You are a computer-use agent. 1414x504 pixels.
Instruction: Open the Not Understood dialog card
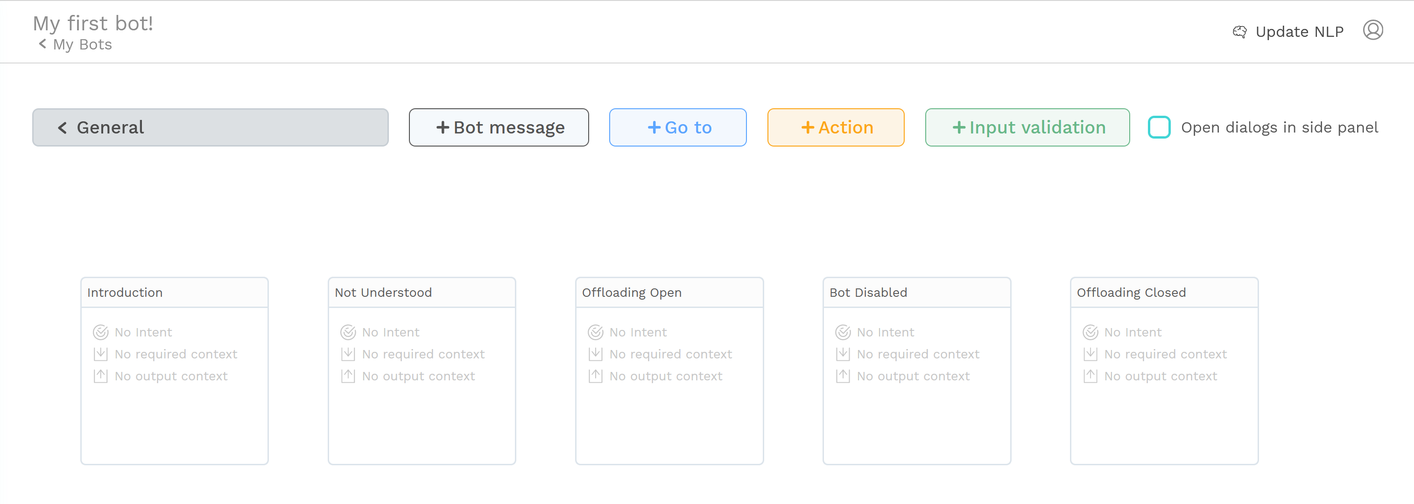[422, 371]
